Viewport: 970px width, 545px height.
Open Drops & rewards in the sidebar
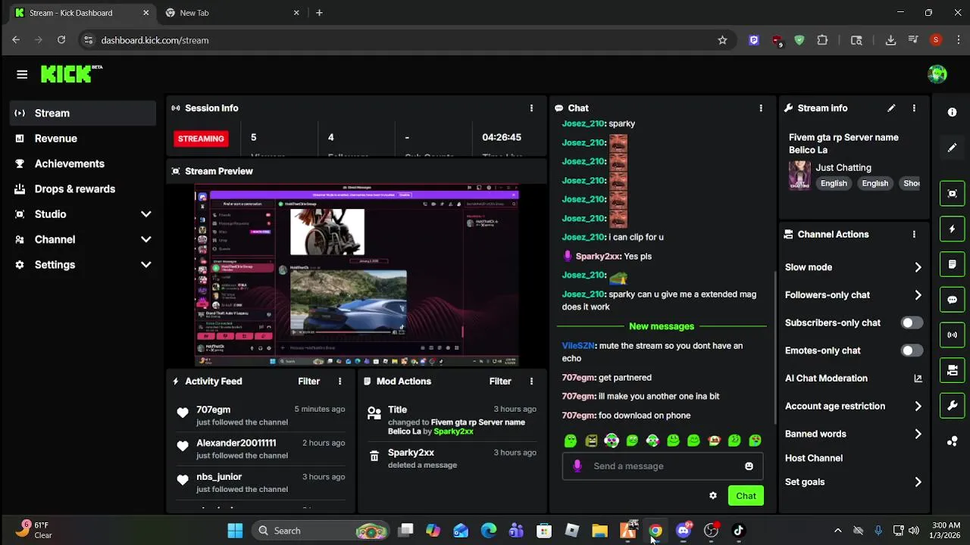click(83, 189)
